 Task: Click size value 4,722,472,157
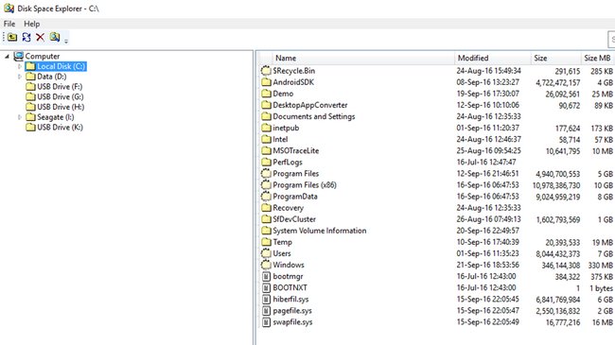(557, 83)
